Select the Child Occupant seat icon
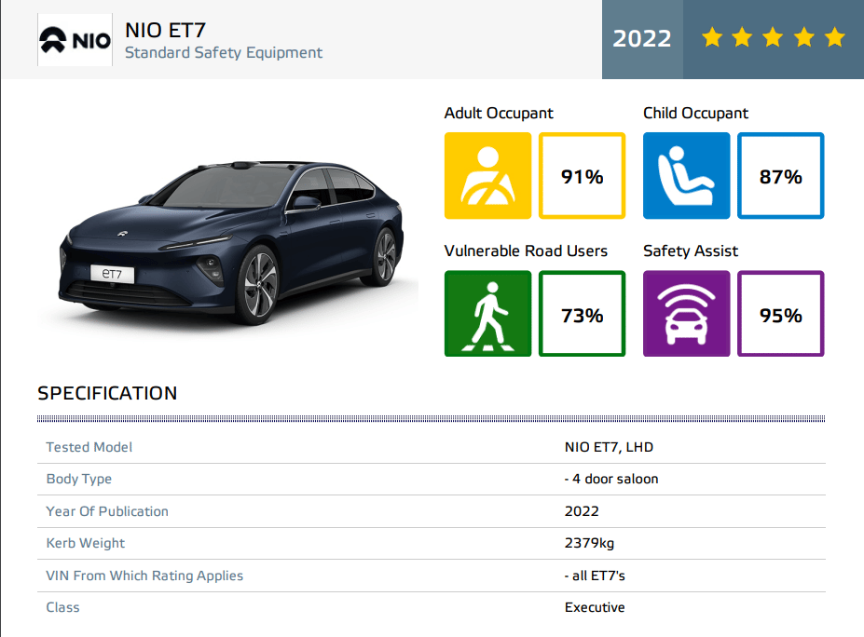 (x=686, y=175)
